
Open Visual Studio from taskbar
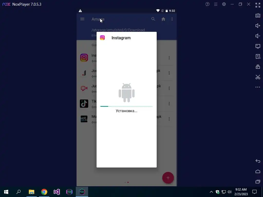pyautogui.click(x=57, y=192)
